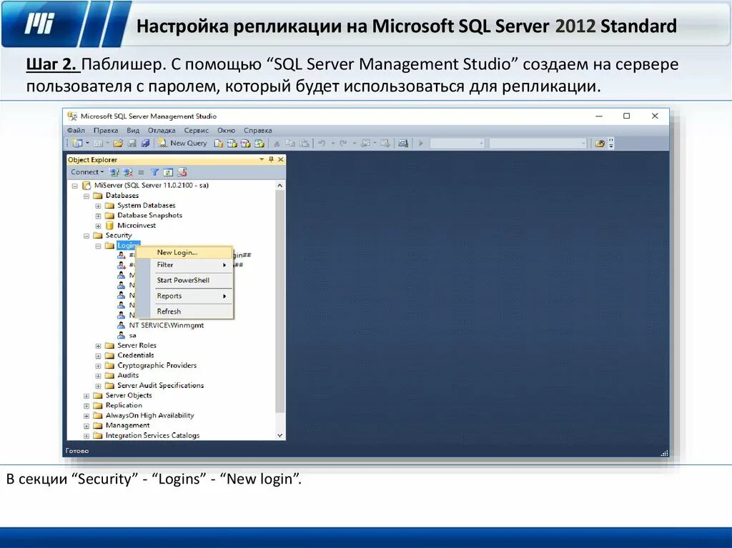The image size is (732, 548).
Task: Click the Database Engine Query icon
Action: click(218, 144)
